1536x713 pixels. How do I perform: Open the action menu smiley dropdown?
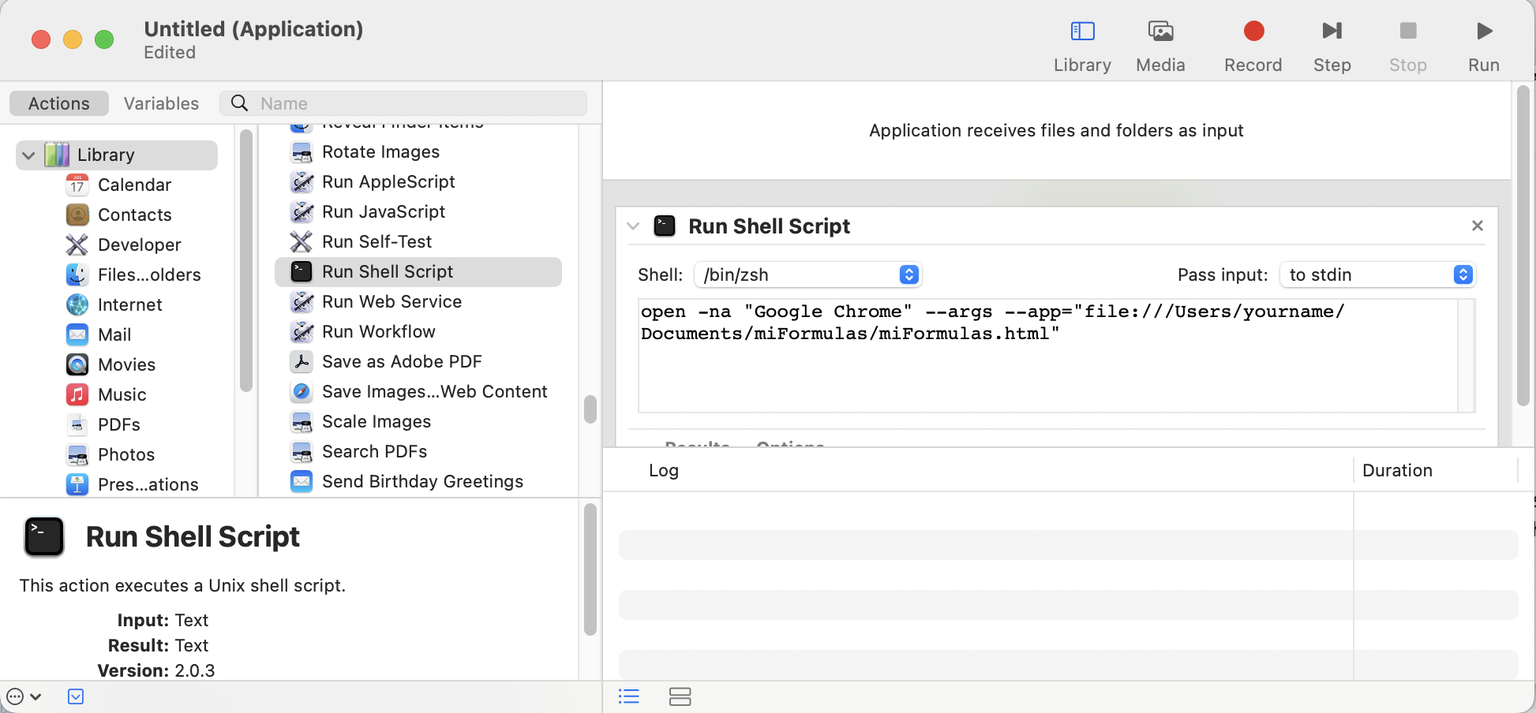(x=24, y=696)
